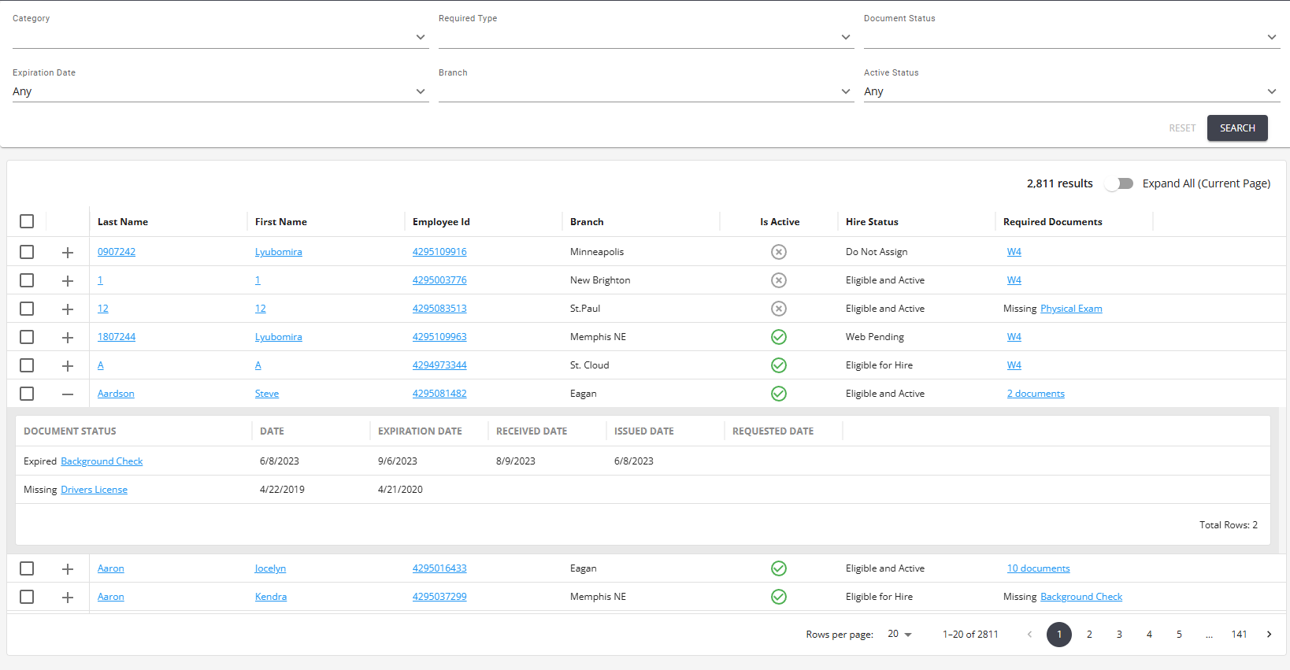The width and height of the screenshot is (1290, 670).
Task: Go to next page arrow
Action: 1269,635
